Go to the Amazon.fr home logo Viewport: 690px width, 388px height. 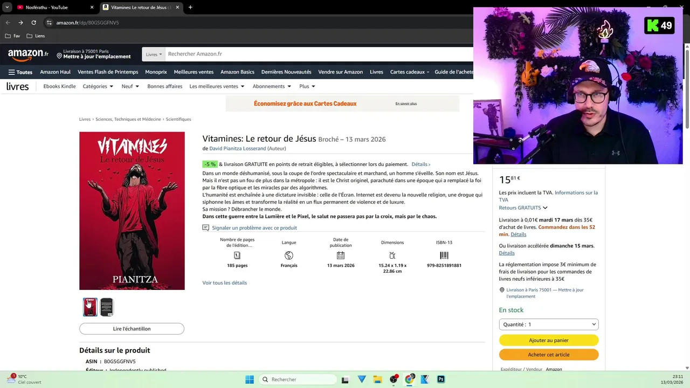pyautogui.click(x=28, y=54)
